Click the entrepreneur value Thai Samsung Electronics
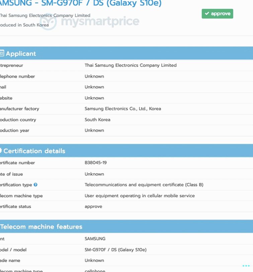Screen dimensions: 253x272 tap(131, 65)
